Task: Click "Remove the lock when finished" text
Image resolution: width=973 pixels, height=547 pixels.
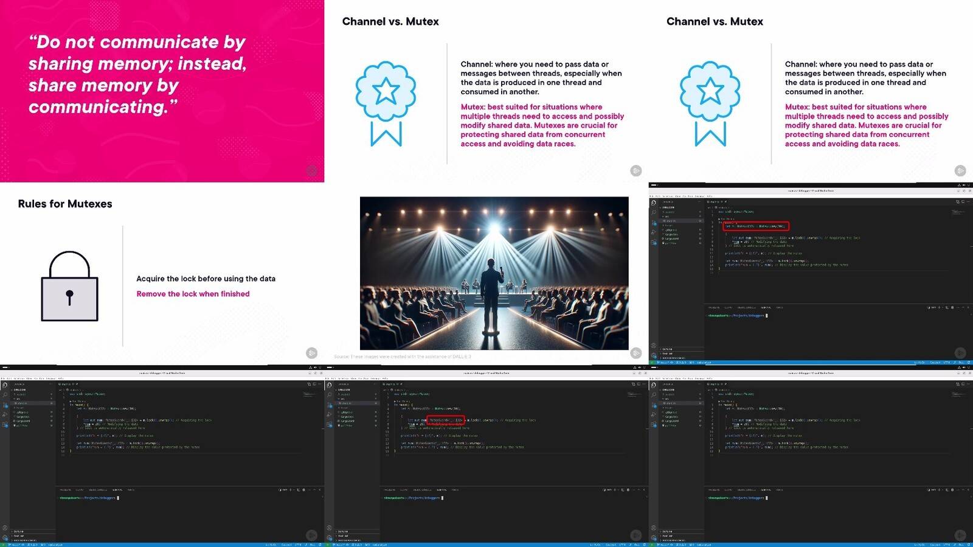Action: 193,294
